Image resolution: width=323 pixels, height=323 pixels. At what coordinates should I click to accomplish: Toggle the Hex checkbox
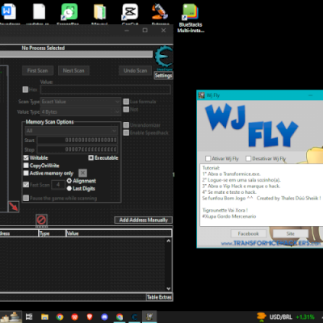tap(25, 90)
